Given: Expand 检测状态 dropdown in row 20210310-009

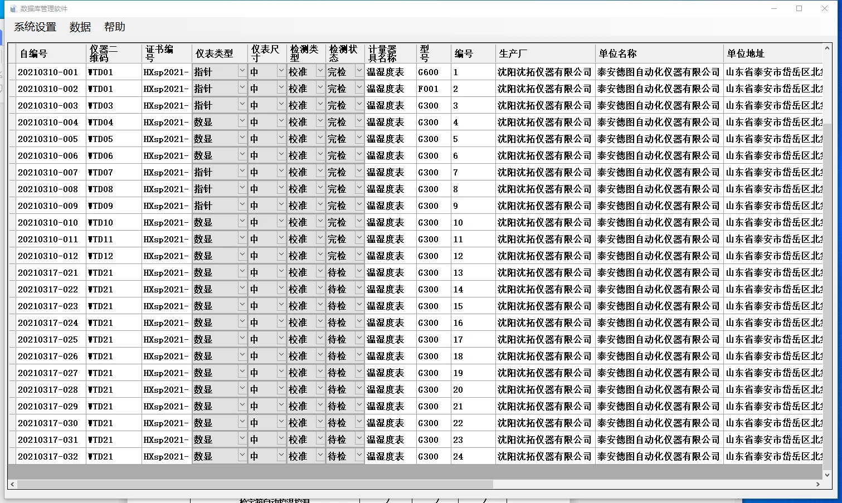Looking at the screenshot, I should (x=359, y=205).
